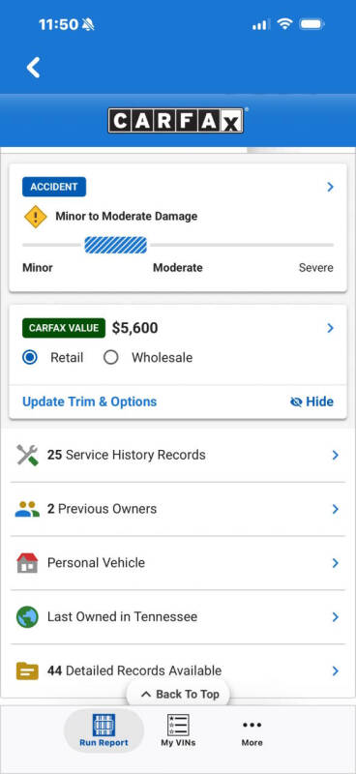Image resolution: width=356 pixels, height=774 pixels.
Task: Tap the ACCIDENT badge label
Action: pos(54,187)
